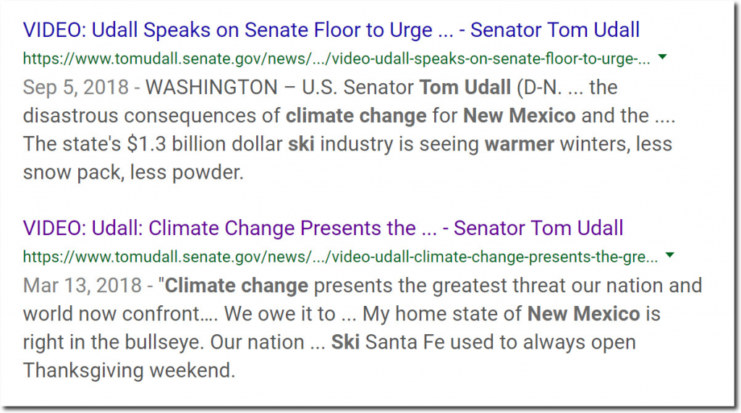The image size is (741, 413).
Task: Click the 'Mar 13, 2018' date
Action: (82, 286)
